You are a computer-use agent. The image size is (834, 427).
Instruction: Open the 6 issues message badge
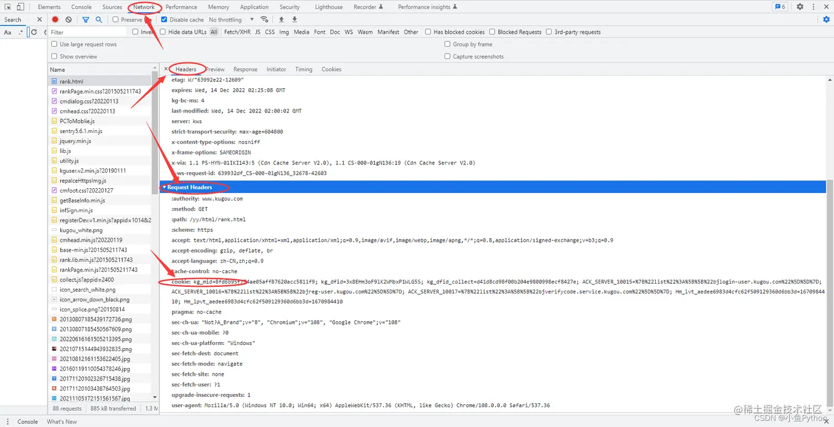(780, 7)
